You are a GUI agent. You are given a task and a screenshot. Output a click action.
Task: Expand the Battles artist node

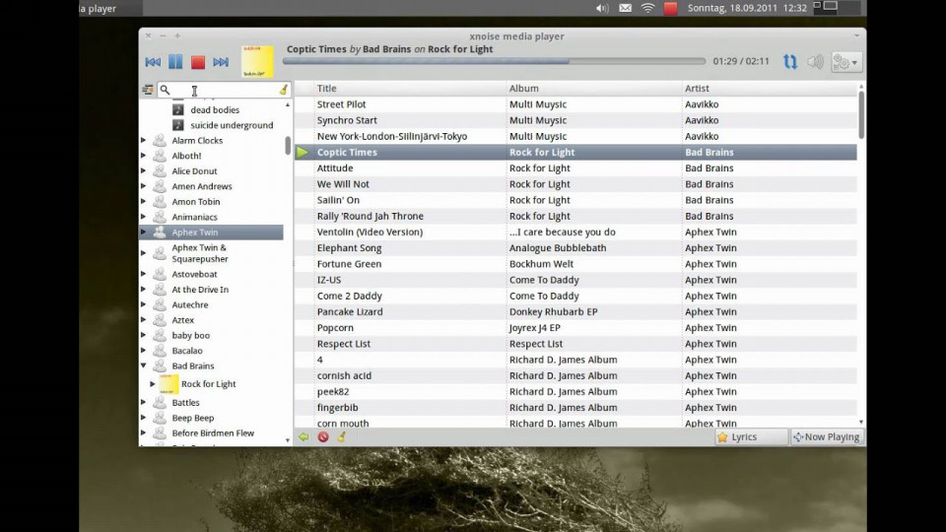[144, 402]
